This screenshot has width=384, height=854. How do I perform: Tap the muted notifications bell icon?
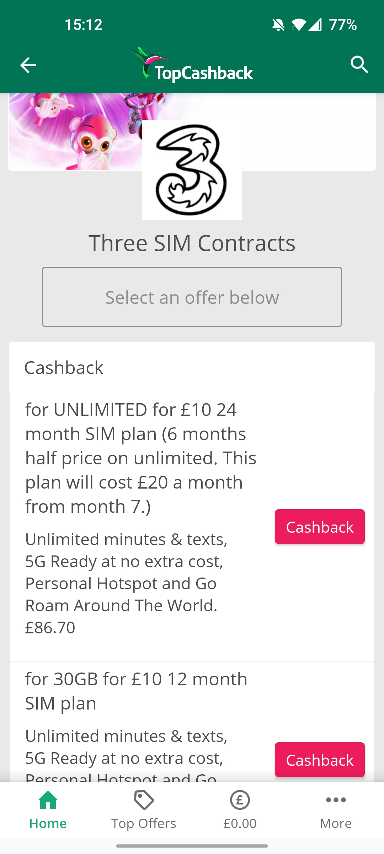pos(278,25)
